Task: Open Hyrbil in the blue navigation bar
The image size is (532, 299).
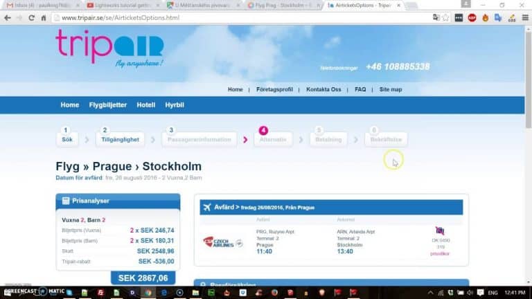Action: tap(175, 105)
